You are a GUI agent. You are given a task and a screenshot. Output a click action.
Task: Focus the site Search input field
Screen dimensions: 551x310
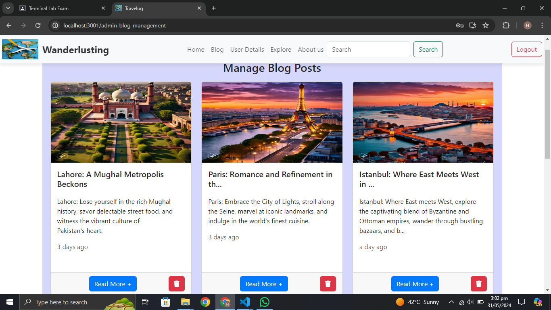[368, 49]
